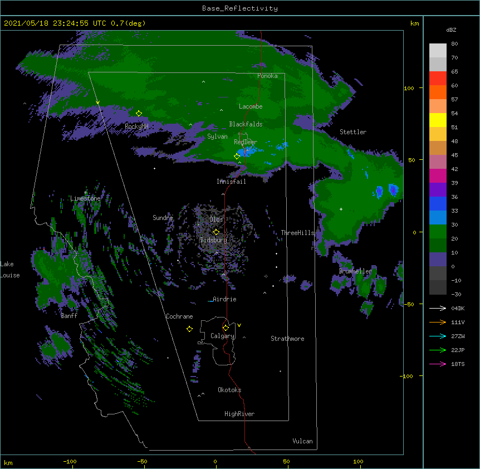The height and width of the screenshot is (469, 480).
Task: Pick the bright green 30 dBZ swatch
Action: point(438,232)
